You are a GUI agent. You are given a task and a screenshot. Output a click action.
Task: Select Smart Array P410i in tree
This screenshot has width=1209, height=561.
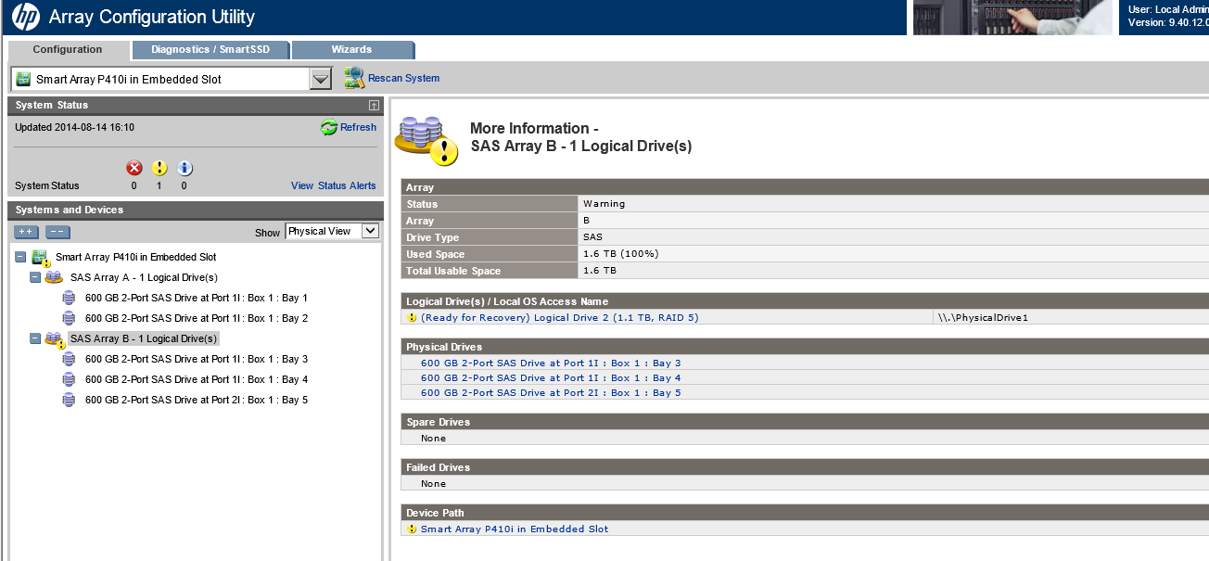coord(136,257)
